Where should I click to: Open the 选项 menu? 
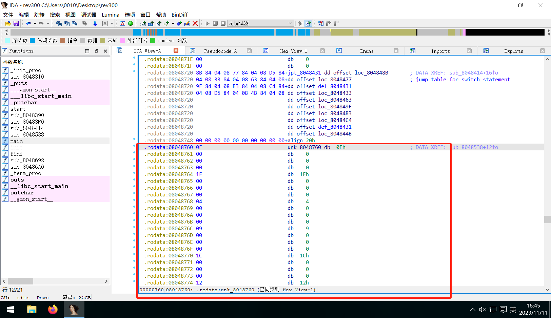click(130, 15)
